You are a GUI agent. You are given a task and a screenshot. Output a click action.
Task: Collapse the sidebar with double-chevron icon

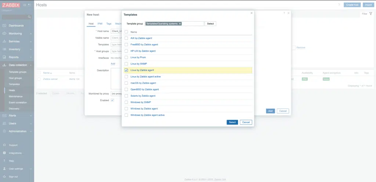25,5
